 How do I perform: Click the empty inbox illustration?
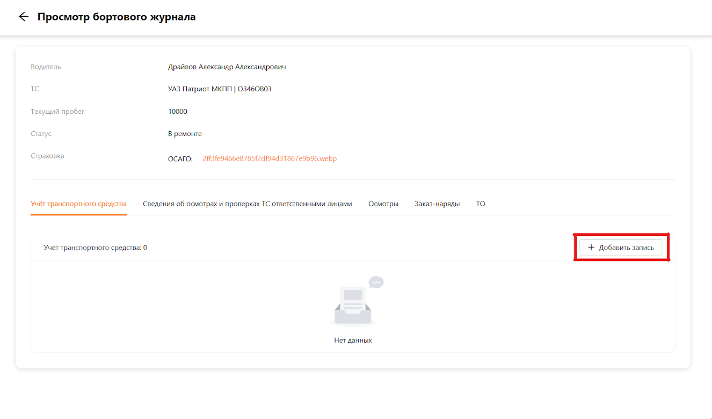tap(353, 304)
